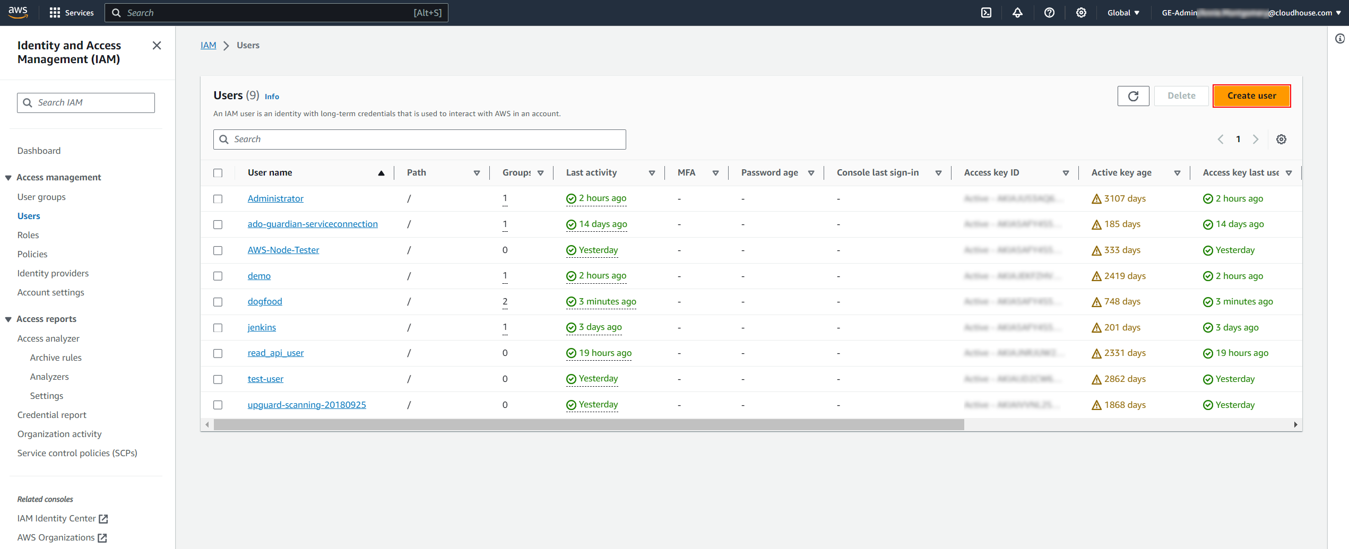Go to the next page of users
The width and height of the screenshot is (1349, 549).
[1256, 140]
